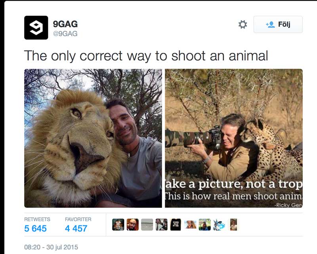Viewport: 317px width, 254px height.
Task: Click the @9GAG handle
Action: pyautogui.click(x=65, y=34)
